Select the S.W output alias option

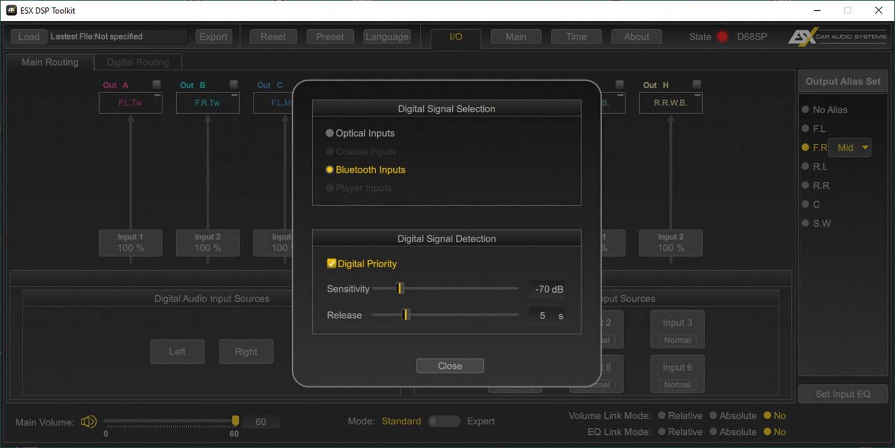pos(816,223)
